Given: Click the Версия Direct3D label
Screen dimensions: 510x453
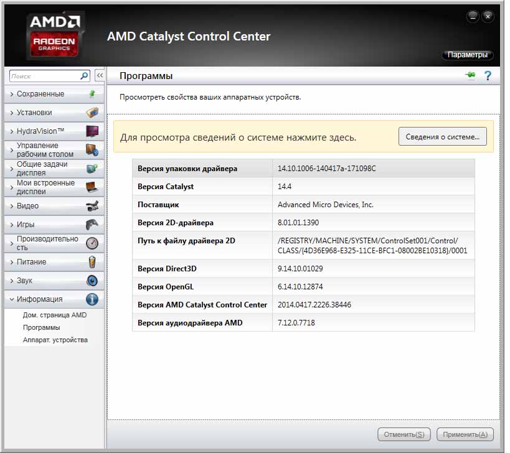Looking at the screenshot, I should (167, 269).
